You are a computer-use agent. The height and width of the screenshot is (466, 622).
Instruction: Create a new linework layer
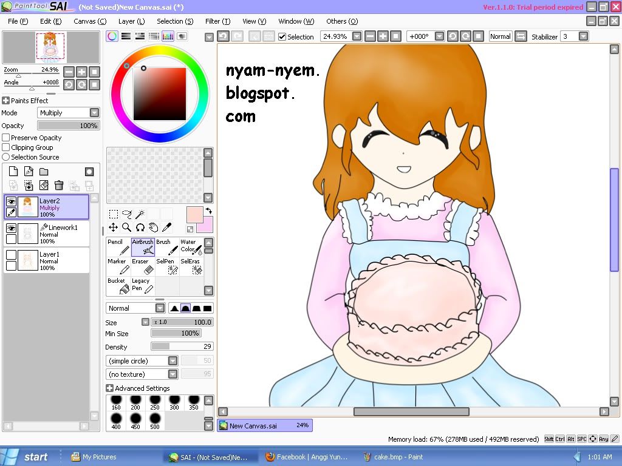pyautogui.click(x=29, y=171)
